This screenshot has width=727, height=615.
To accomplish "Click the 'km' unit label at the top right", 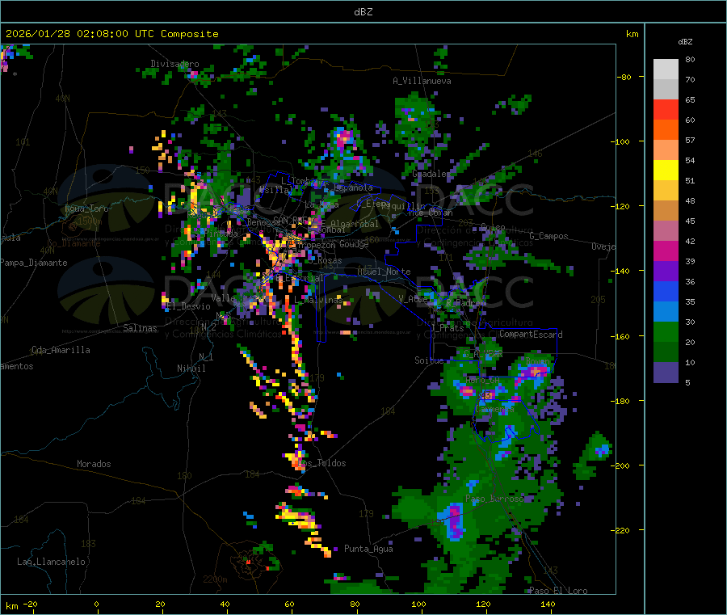I will pyautogui.click(x=632, y=34).
